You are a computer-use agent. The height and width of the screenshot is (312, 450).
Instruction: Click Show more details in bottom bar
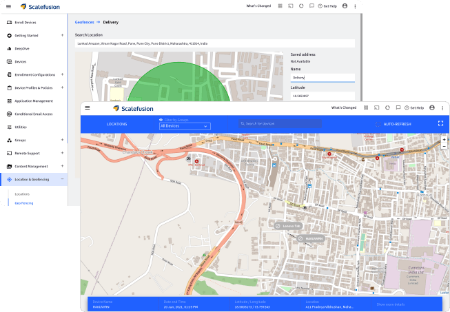coord(391,304)
